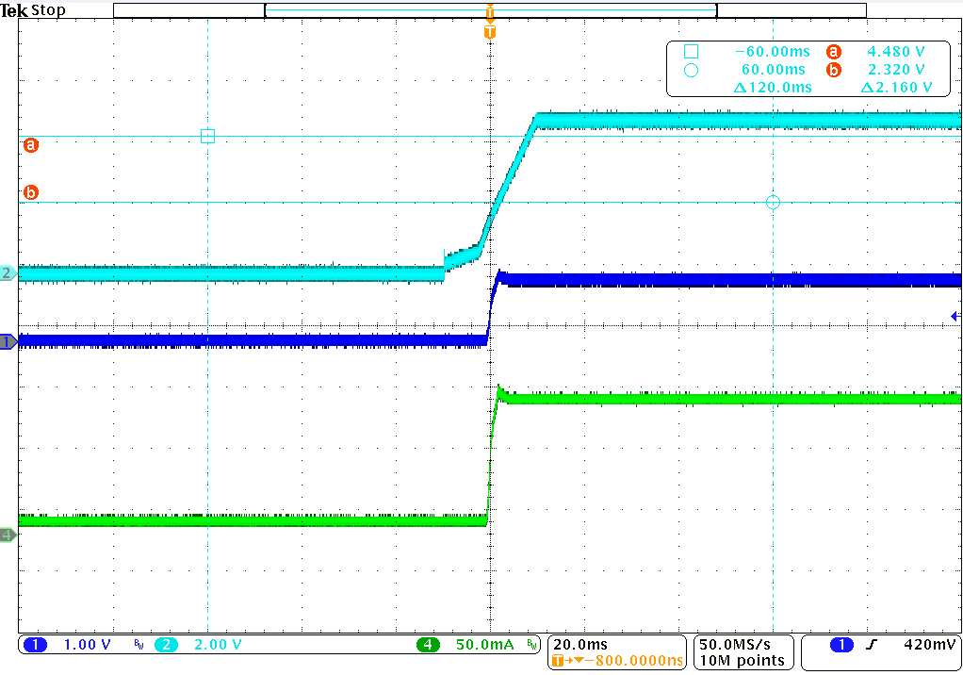Select the orange cursor 'b' marker
This screenshot has width=963, height=675.
(x=31, y=192)
